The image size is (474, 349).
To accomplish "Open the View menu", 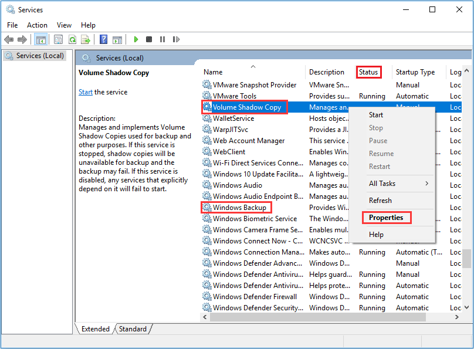I will pos(64,25).
